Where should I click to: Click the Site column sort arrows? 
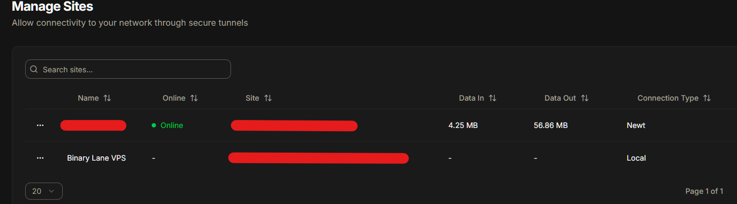click(268, 99)
